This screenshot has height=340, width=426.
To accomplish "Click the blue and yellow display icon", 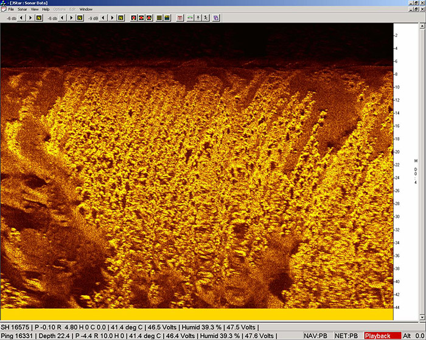I will point(167,18).
